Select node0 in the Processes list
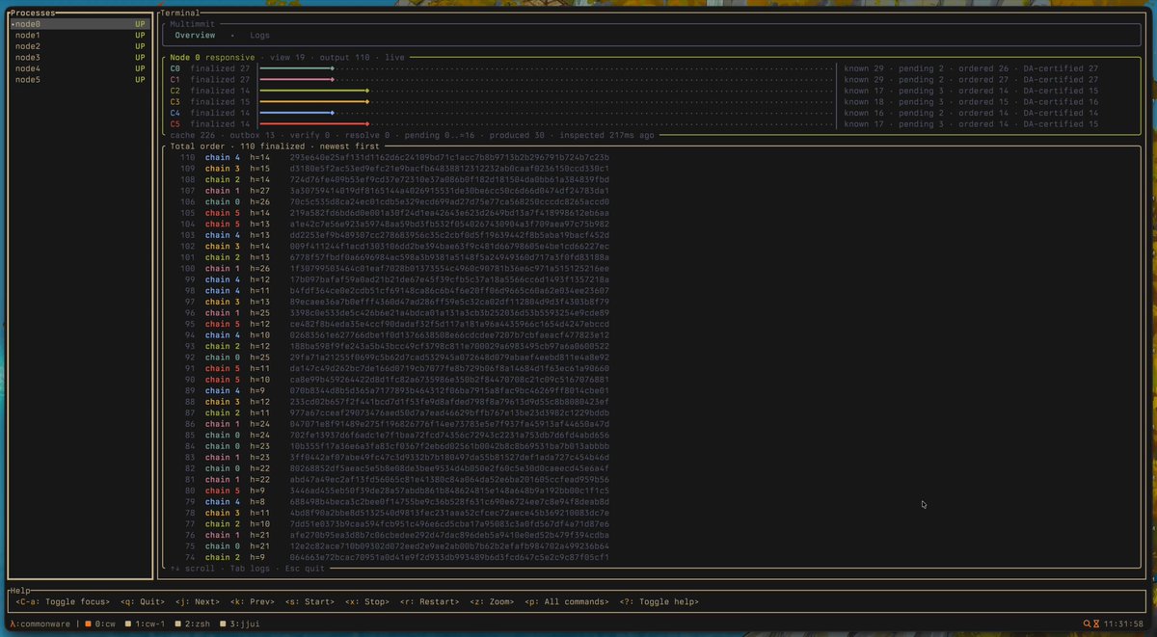This screenshot has width=1157, height=637. (78, 24)
